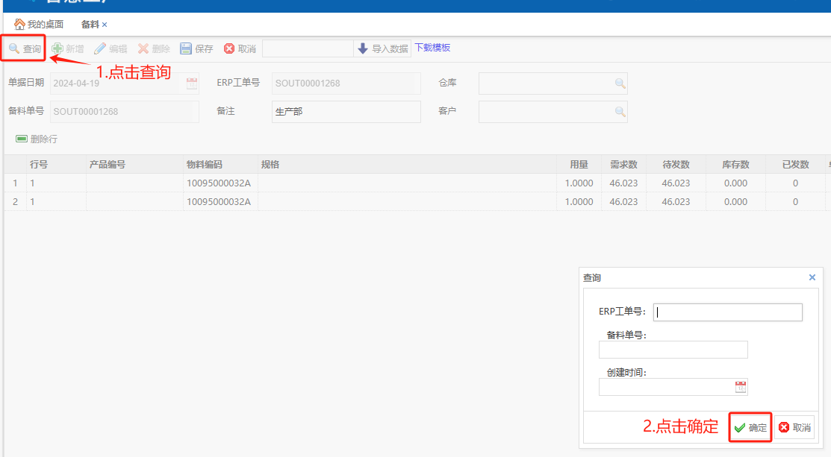Image resolution: width=831 pixels, height=457 pixels.
Task: Click the ERP工单号 field in query dialog
Action: [727, 312]
